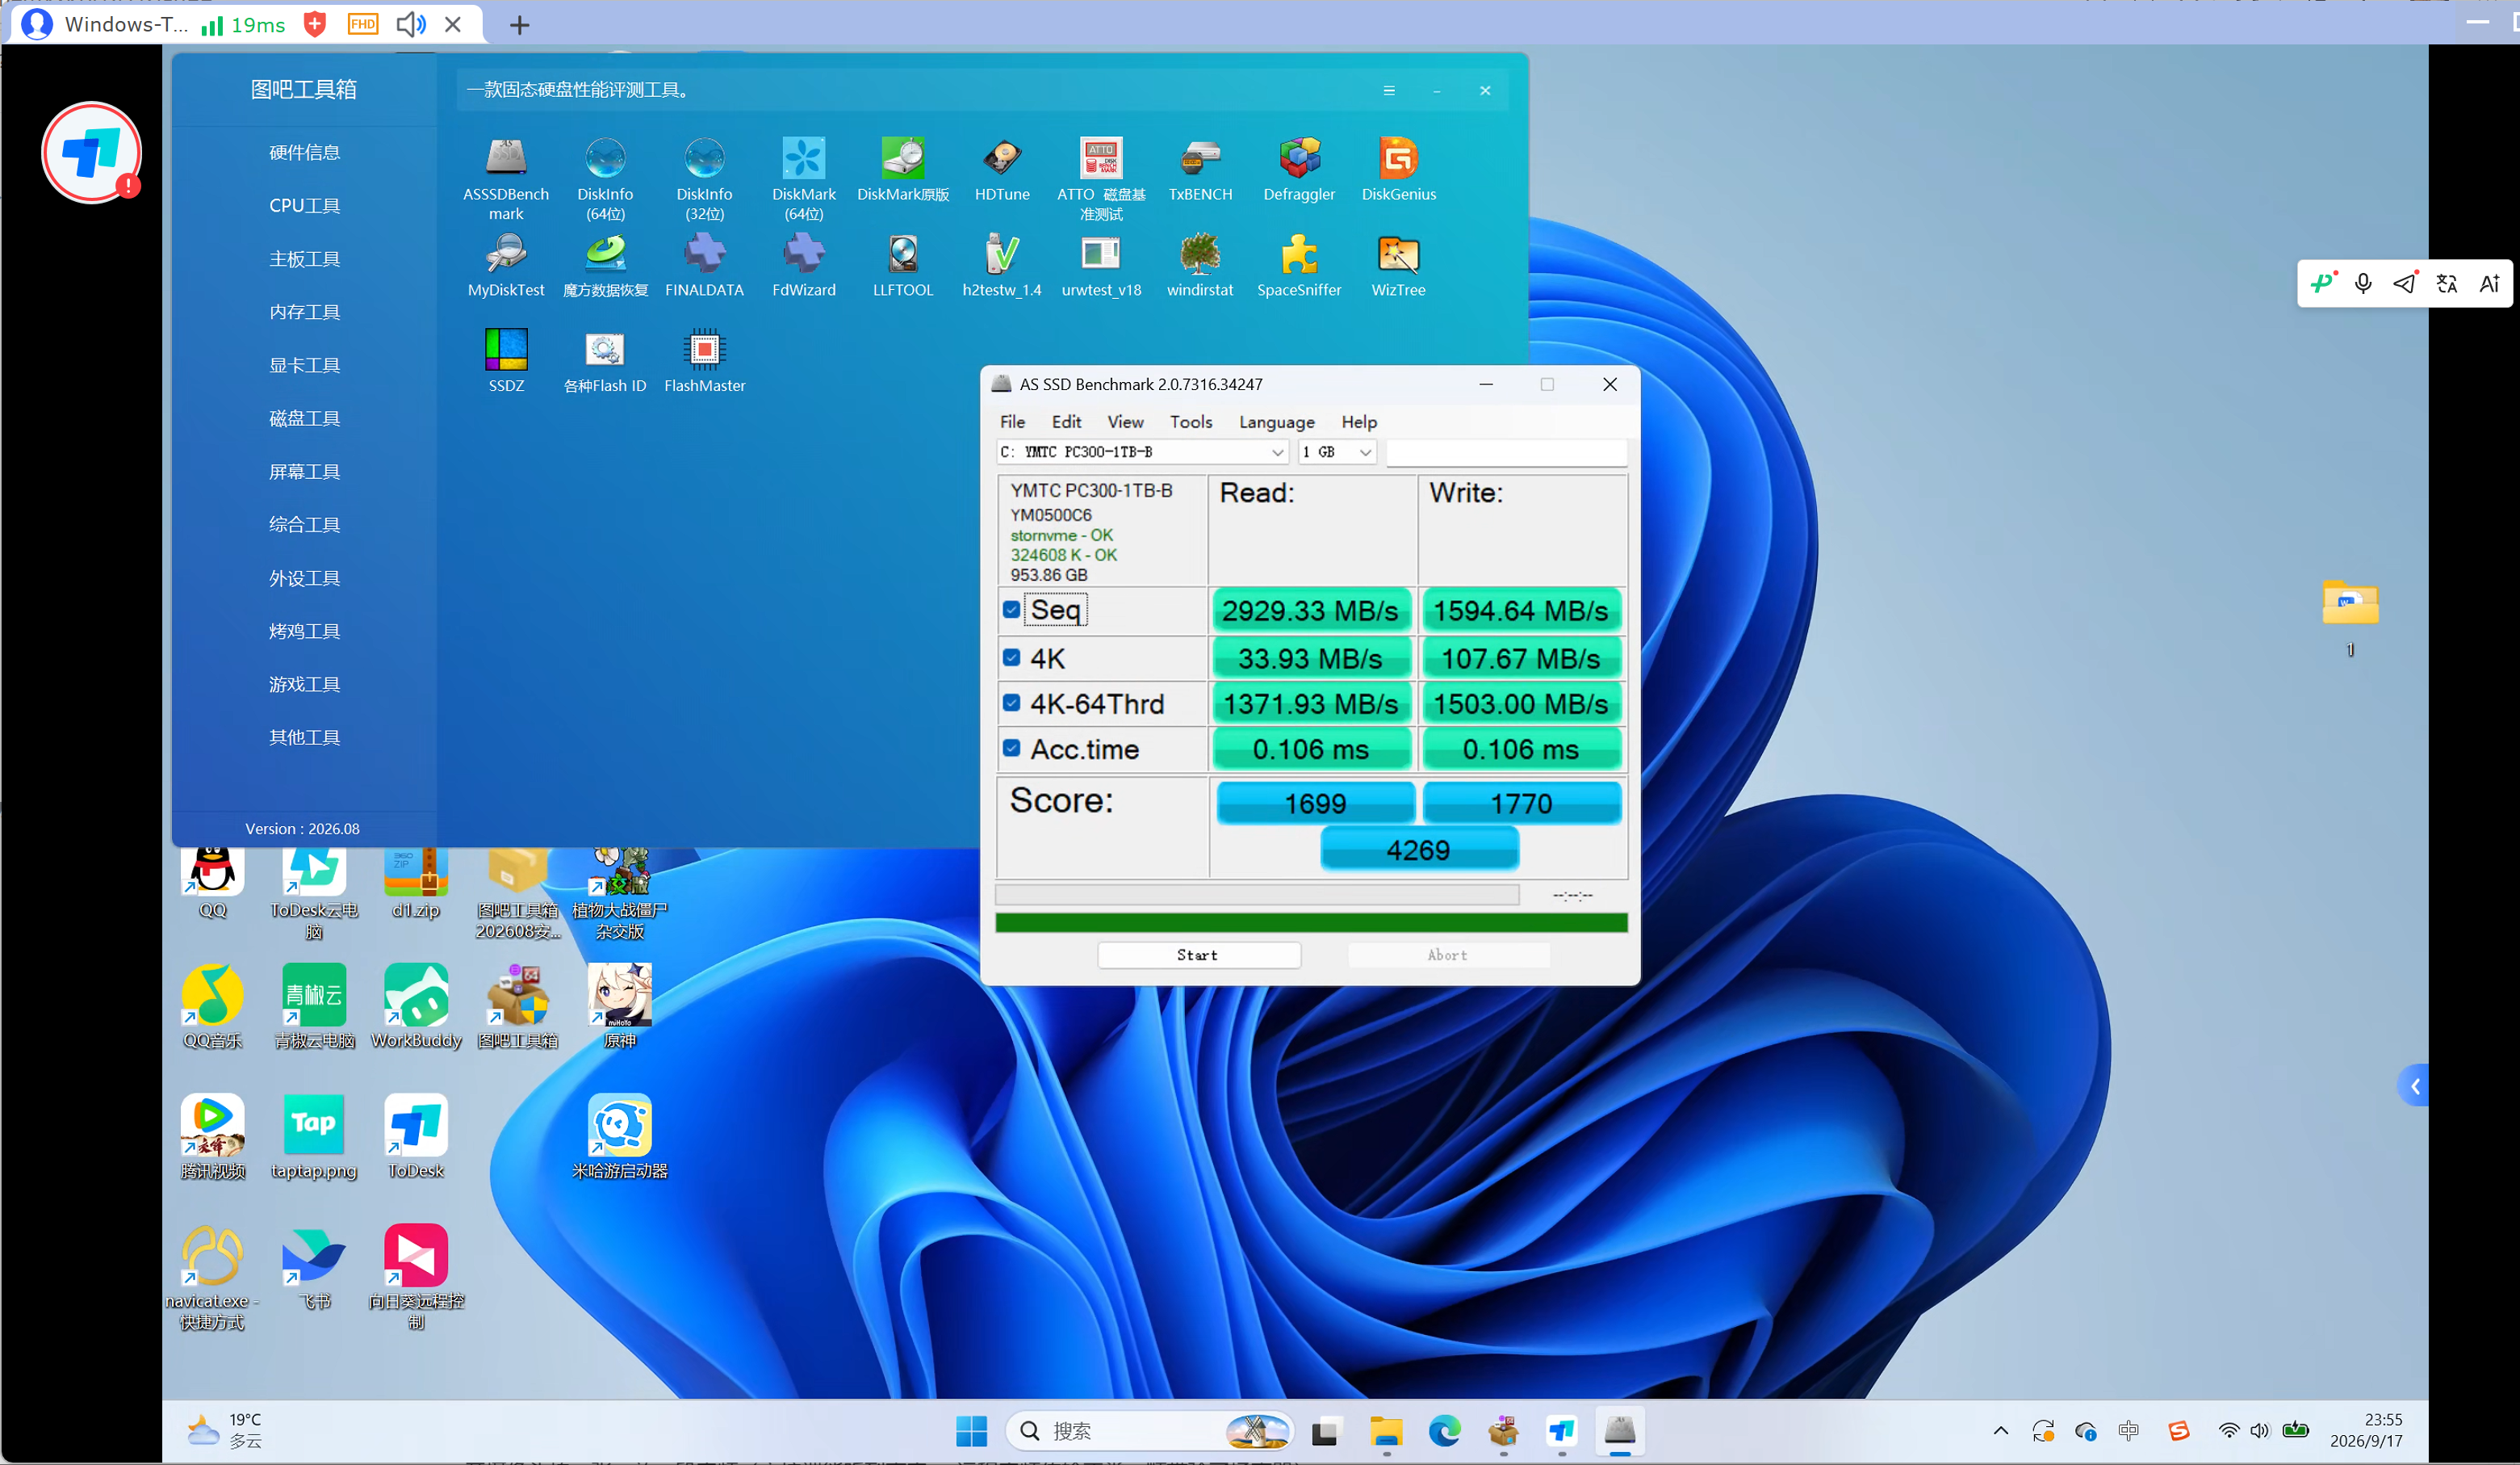Open FlashMaster tool
2520x1465 pixels.
pyautogui.click(x=704, y=351)
